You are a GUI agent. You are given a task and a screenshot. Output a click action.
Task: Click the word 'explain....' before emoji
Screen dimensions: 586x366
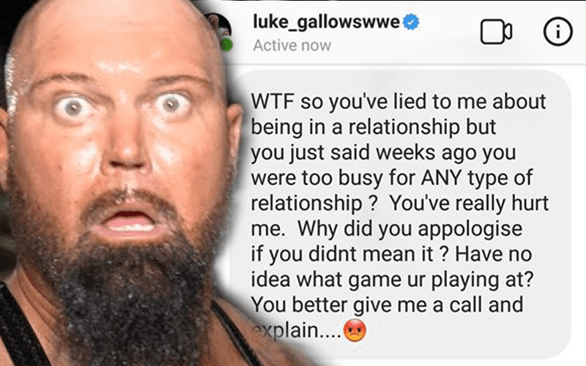[x=296, y=331]
